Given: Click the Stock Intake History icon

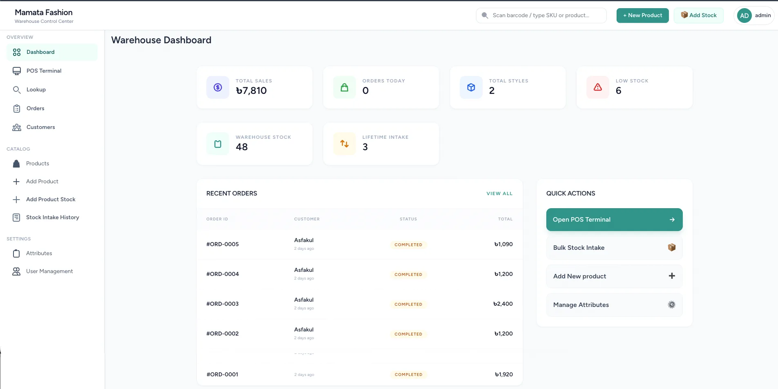Looking at the screenshot, I should [16, 218].
